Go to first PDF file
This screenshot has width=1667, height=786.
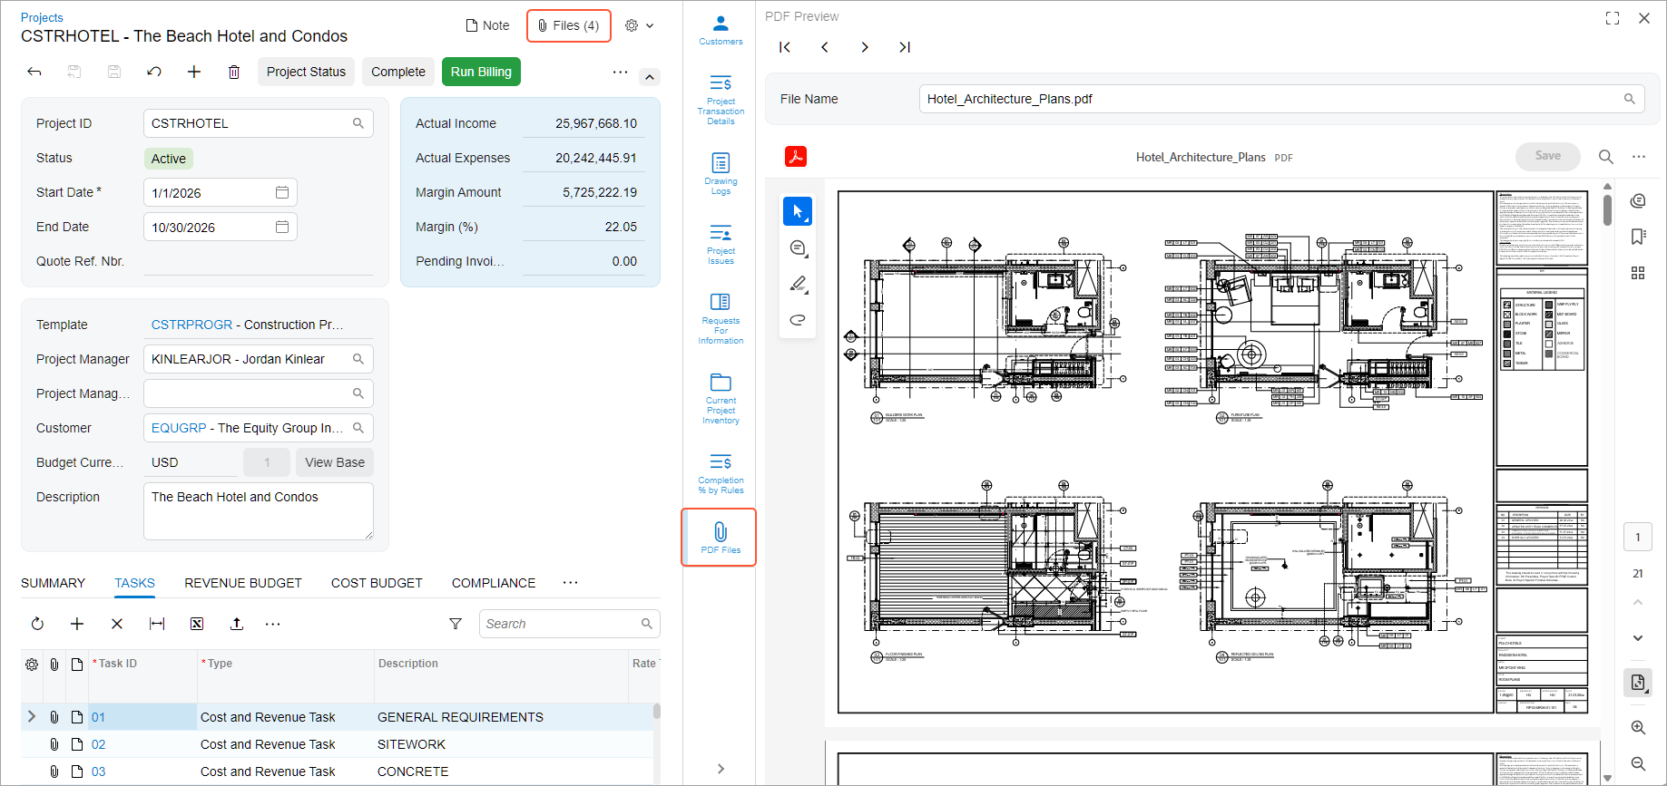click(x=785, y=47)
